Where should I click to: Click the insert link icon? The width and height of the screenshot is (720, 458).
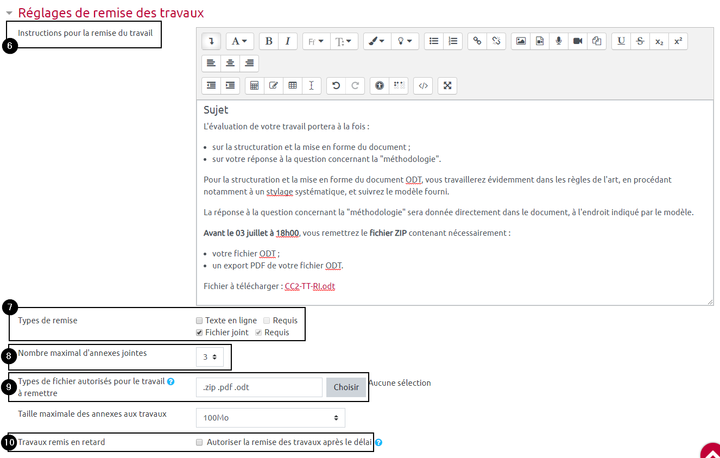(x=477, y=41)
